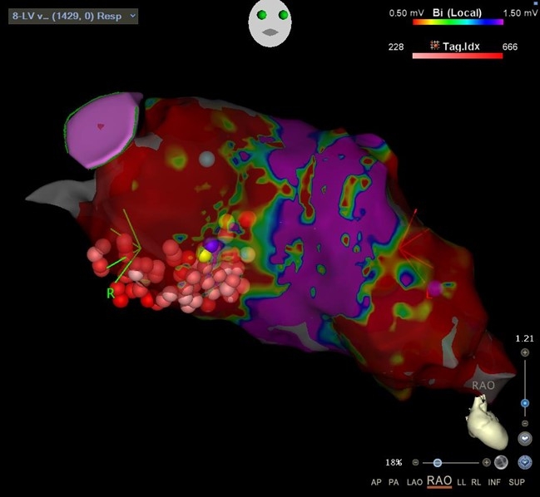Switch to the AP view
540x497 pixels.
tap(377, 482)
